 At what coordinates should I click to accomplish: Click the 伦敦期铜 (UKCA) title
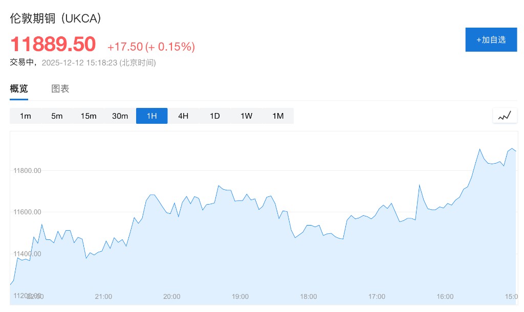[x=56, y=18]
